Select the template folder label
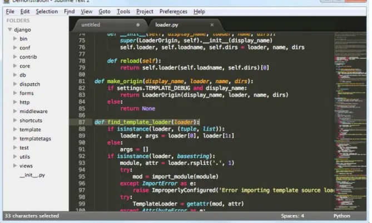 click(30, 129)
